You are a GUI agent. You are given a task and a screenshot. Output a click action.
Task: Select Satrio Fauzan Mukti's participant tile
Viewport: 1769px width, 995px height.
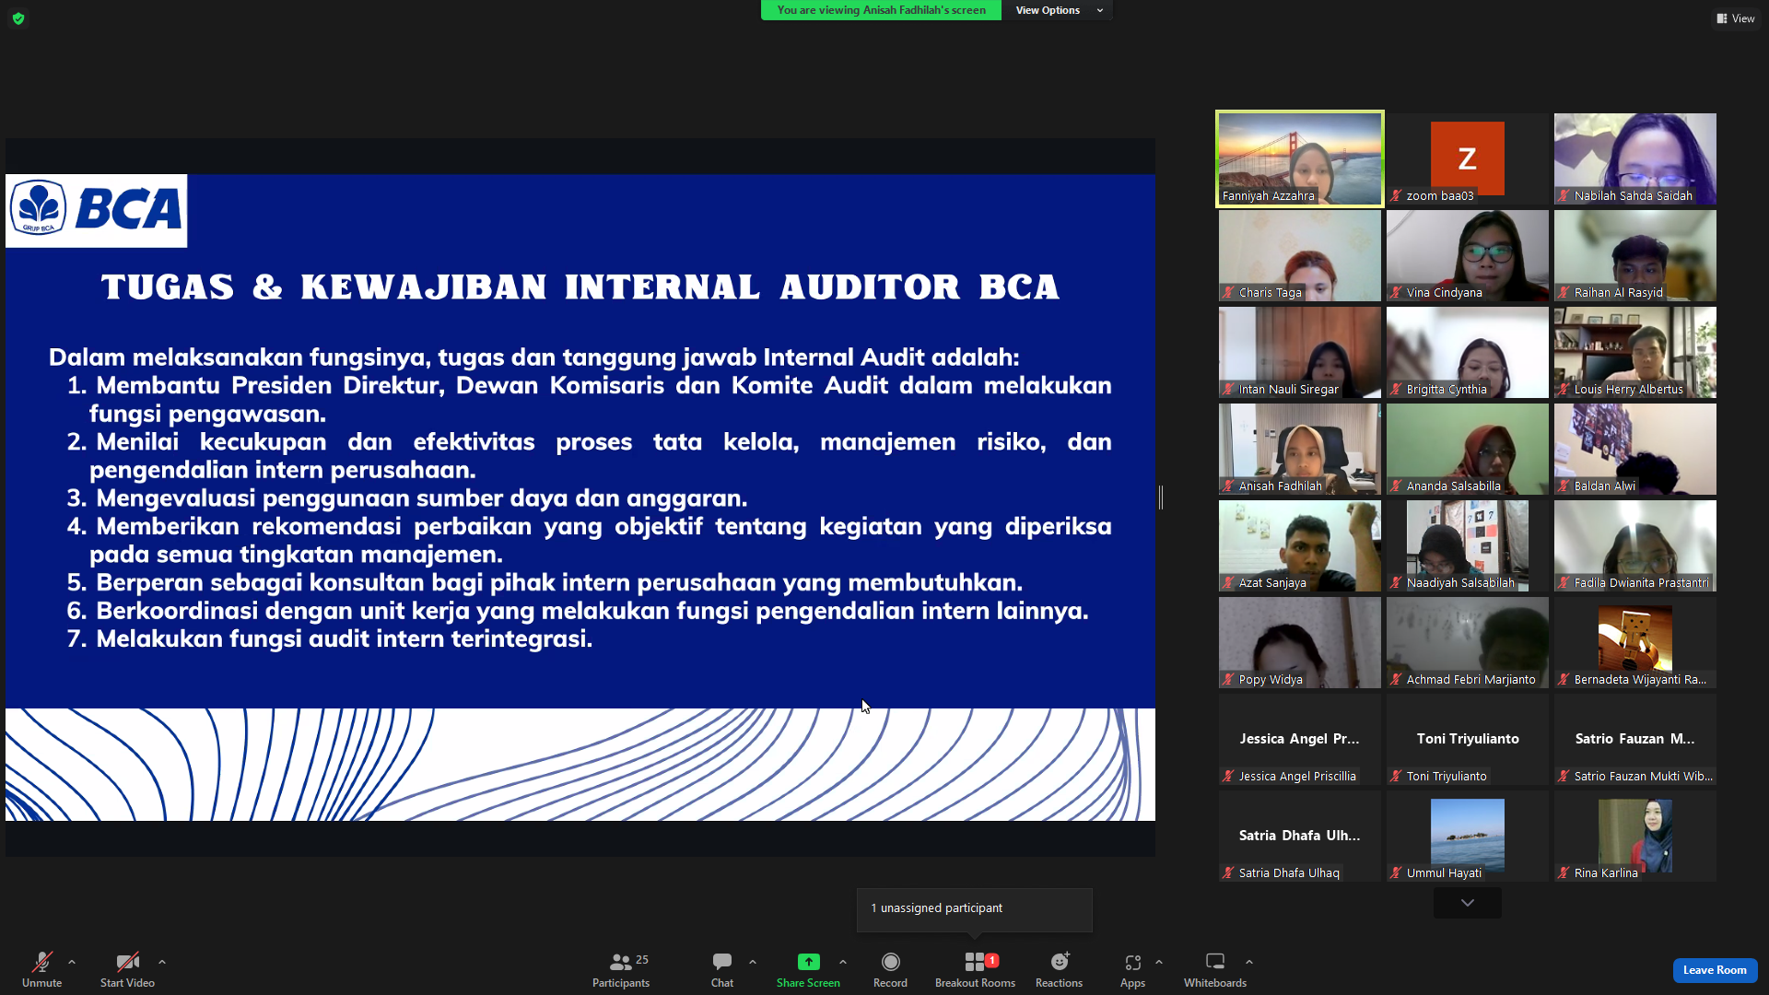pos(1635,739)
